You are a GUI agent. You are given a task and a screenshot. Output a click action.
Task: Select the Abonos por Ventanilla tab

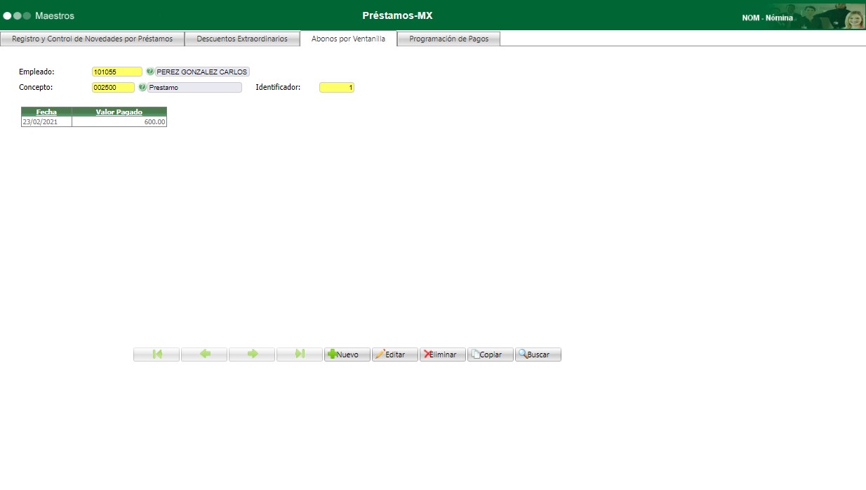tap(348, 39)
